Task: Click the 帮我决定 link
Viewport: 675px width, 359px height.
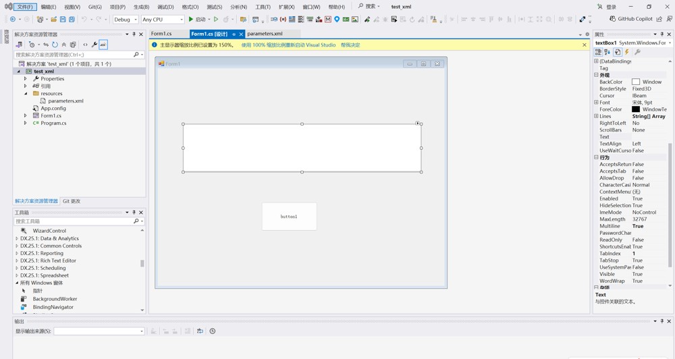Action: point(350,45)
